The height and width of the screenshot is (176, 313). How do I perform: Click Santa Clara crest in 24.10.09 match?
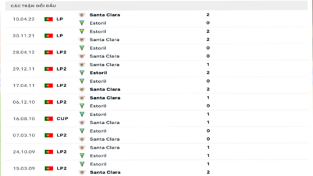click(82, 147)
